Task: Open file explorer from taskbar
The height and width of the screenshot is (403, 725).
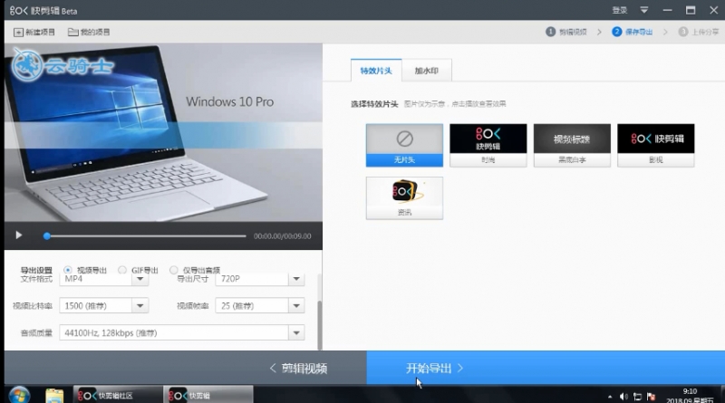Action: [54, 395]
